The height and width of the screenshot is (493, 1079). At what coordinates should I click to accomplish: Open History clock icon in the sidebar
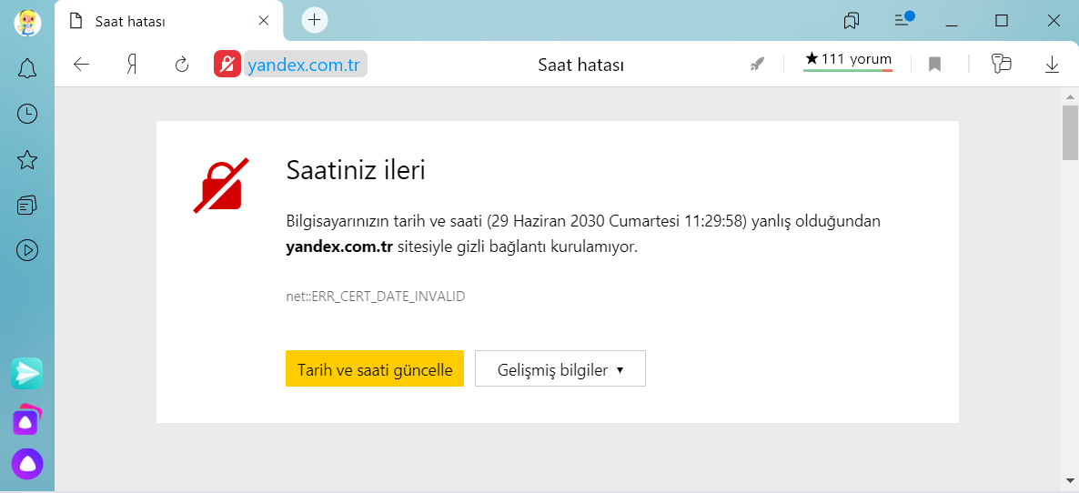click(x=26, y=114)
